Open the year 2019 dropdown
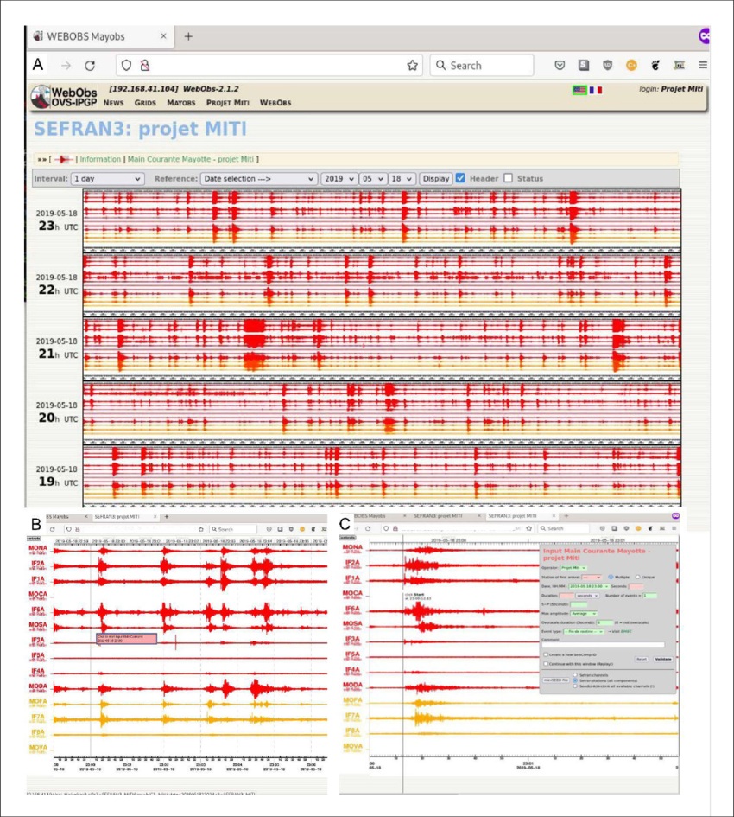Screen dimensions: 734x817 pyautogui.click(x=338, y=178)
